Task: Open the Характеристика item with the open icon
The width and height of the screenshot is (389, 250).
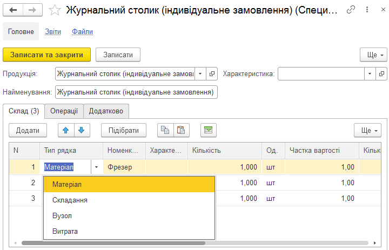Action: (x=381, y=73)
